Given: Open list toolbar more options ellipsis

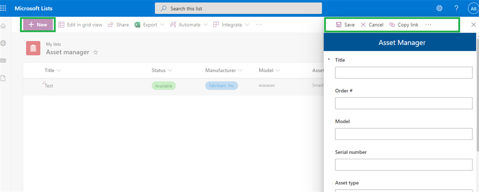Looking at the screenshot, I should pos(259,24).
